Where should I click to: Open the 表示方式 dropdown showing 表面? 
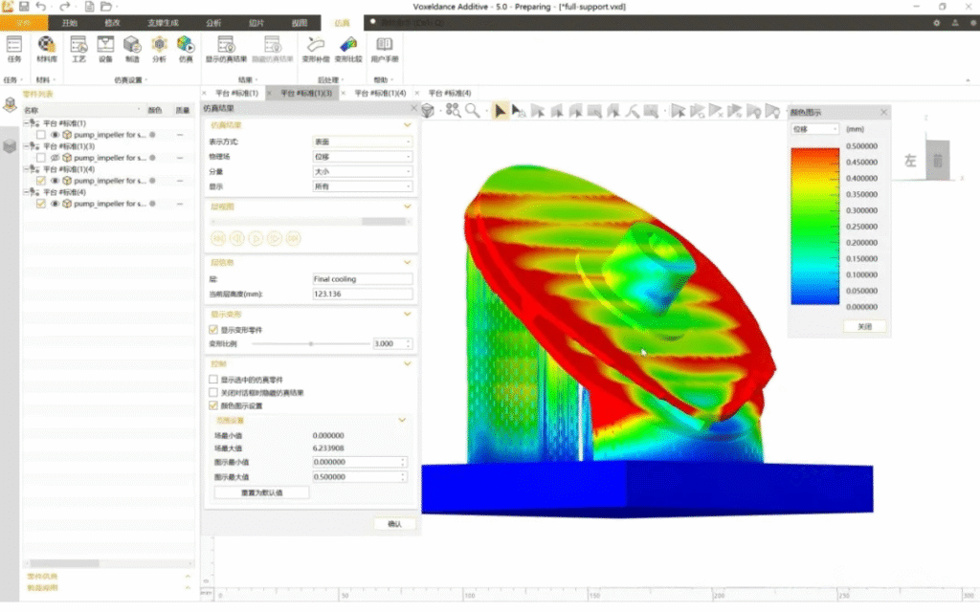362,142
